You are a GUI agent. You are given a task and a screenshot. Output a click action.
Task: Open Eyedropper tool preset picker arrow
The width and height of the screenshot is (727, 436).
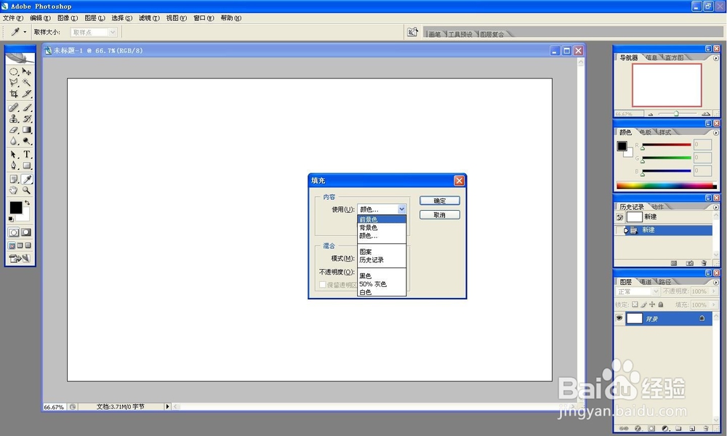click(25, 33)
